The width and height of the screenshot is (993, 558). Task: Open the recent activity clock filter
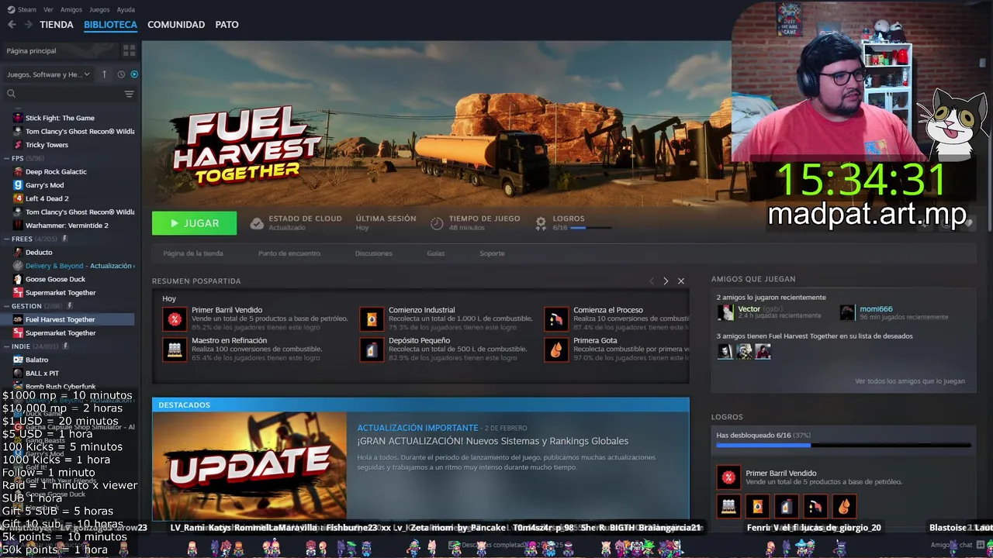pyautogui.click(x=121, y=74)
